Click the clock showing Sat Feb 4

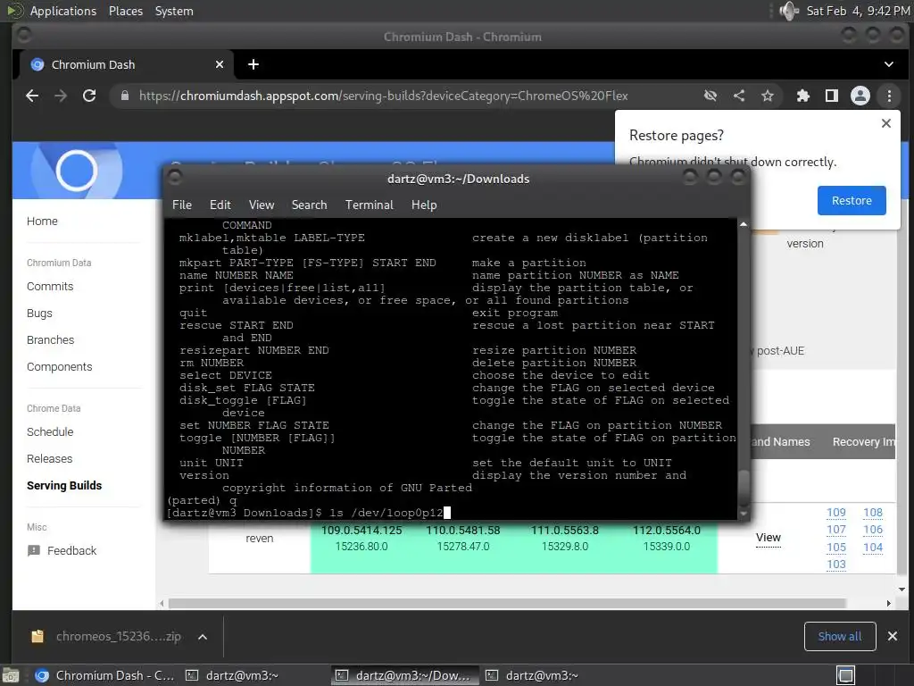(x=858, y=11)
